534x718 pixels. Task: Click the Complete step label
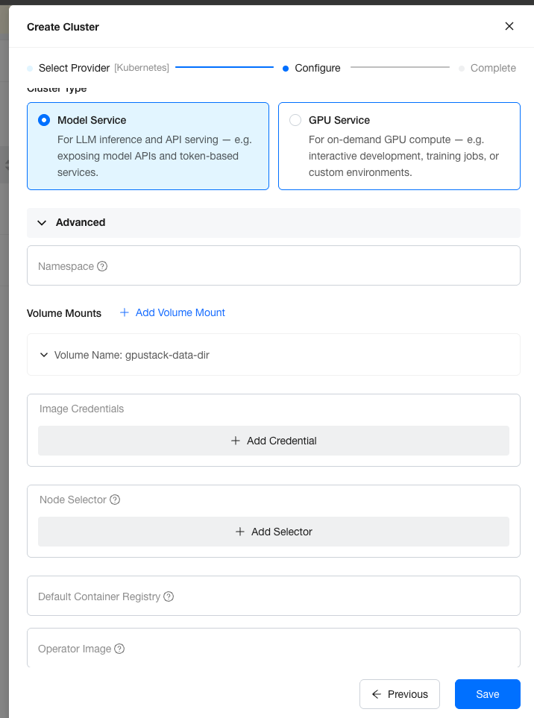coord(493,69)
